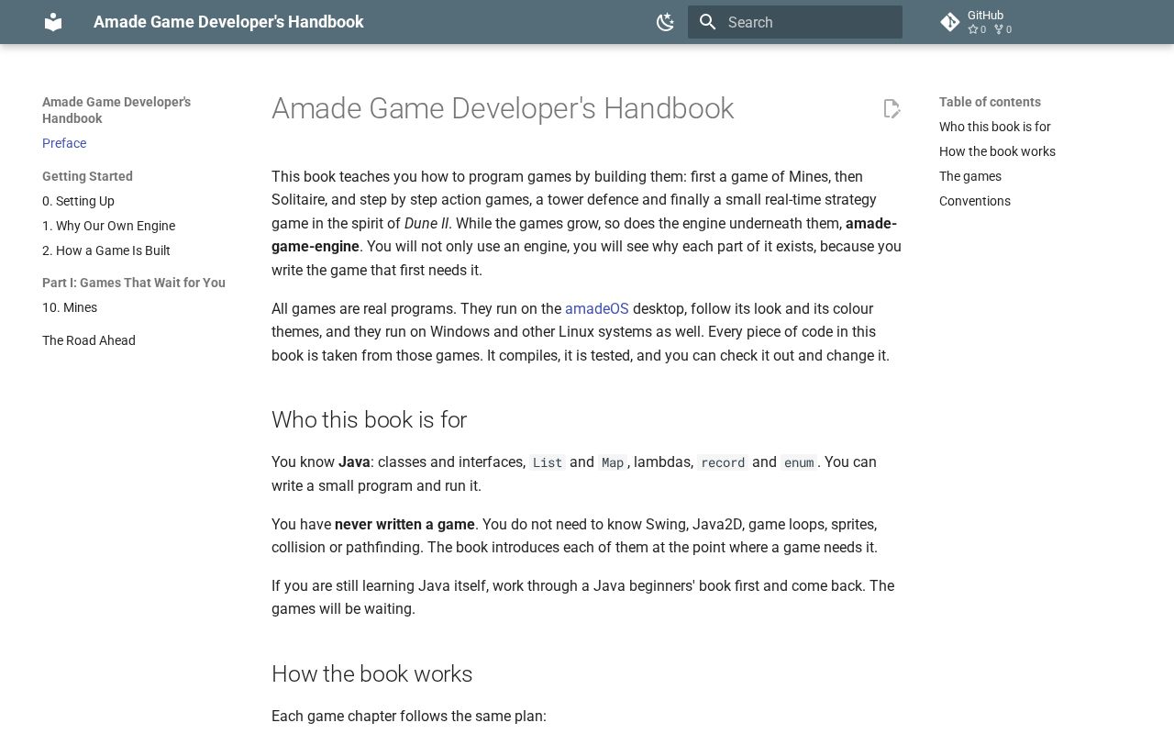The width and height of the screenshot is (1174, 734).
Task: Go to chapter 0. Setting Up
Action: tap(78, 201)
